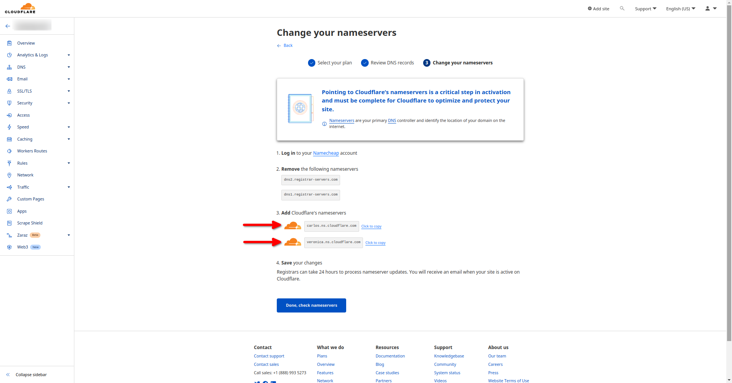732x383 pixels.
Task: Click the search magnifier icon
Action: tap(622, 8)
